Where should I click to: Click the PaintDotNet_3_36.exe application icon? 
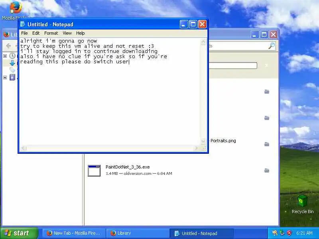(94, 170)
